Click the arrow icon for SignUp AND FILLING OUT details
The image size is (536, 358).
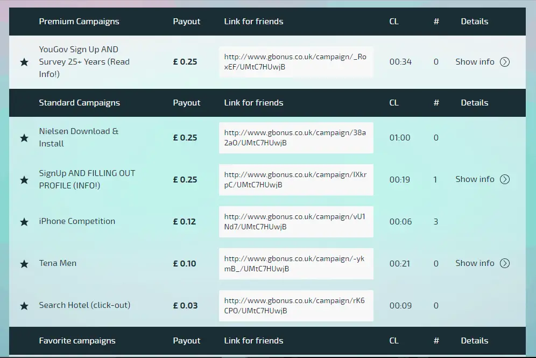(x=505, y=179)
